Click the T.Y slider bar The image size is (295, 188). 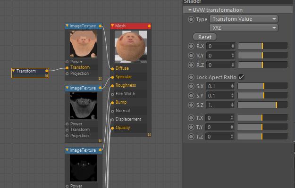coord(262,127)
